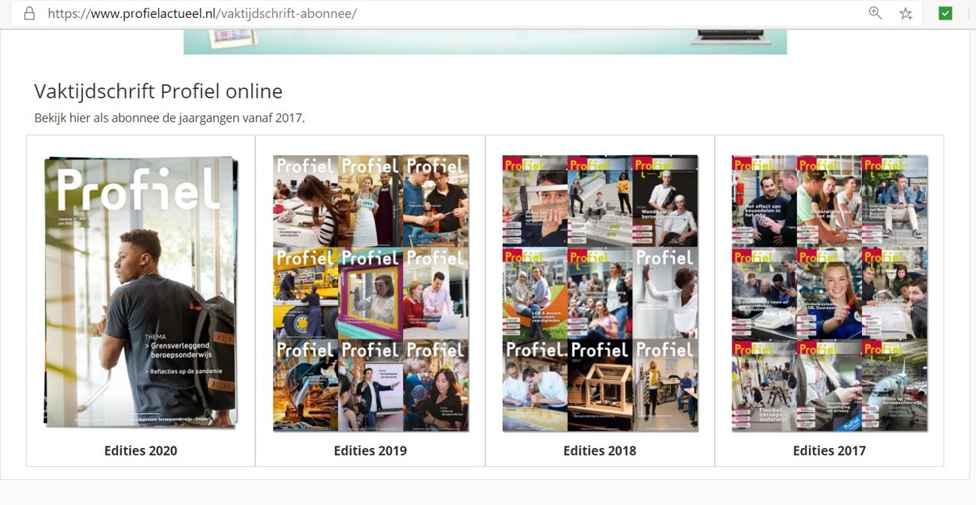Go to Edities 2017 via its label
This screenshot has width=976, height=505.
click(829, 450)
